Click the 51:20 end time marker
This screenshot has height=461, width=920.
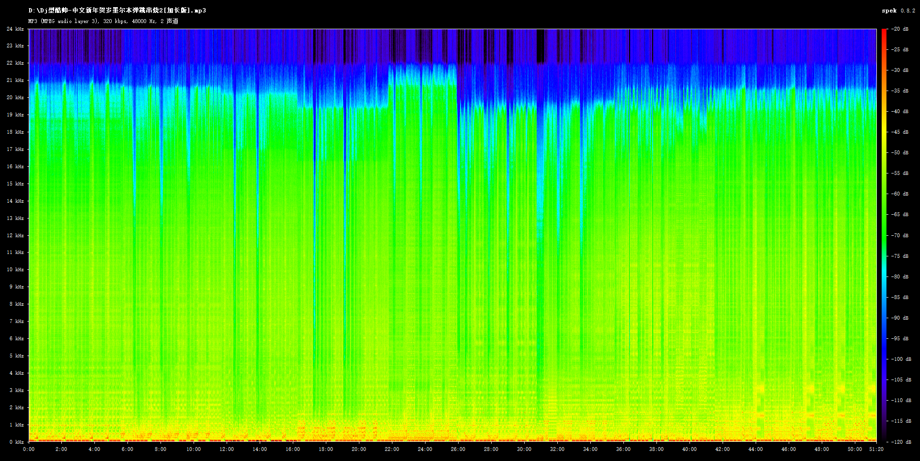point(875,449)
